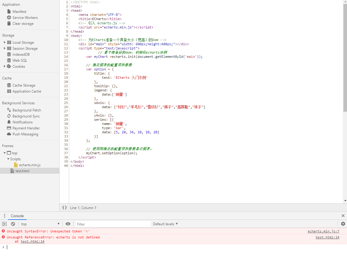Screen dimensions: 347x257
Task: Select Clear storage in the sidebar
Action: (23, 23)
